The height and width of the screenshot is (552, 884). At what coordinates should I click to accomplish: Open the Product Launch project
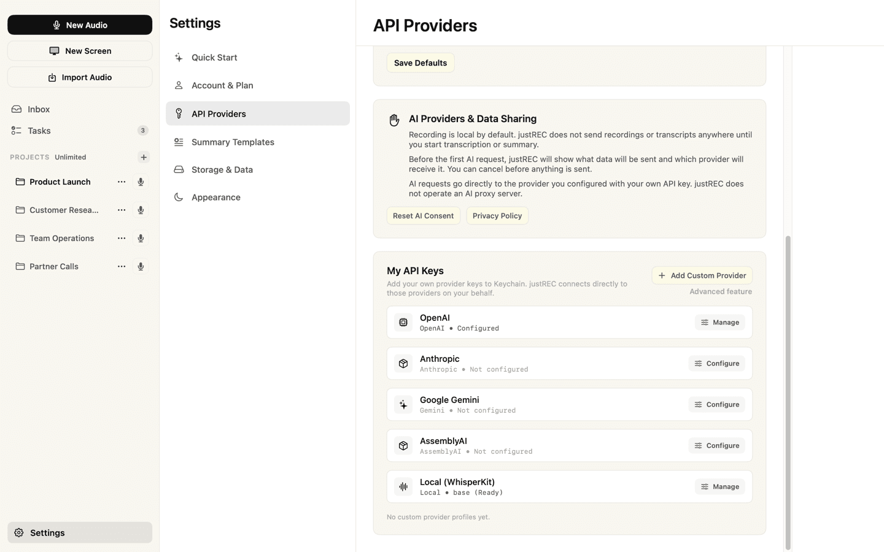tap(60, 182)
